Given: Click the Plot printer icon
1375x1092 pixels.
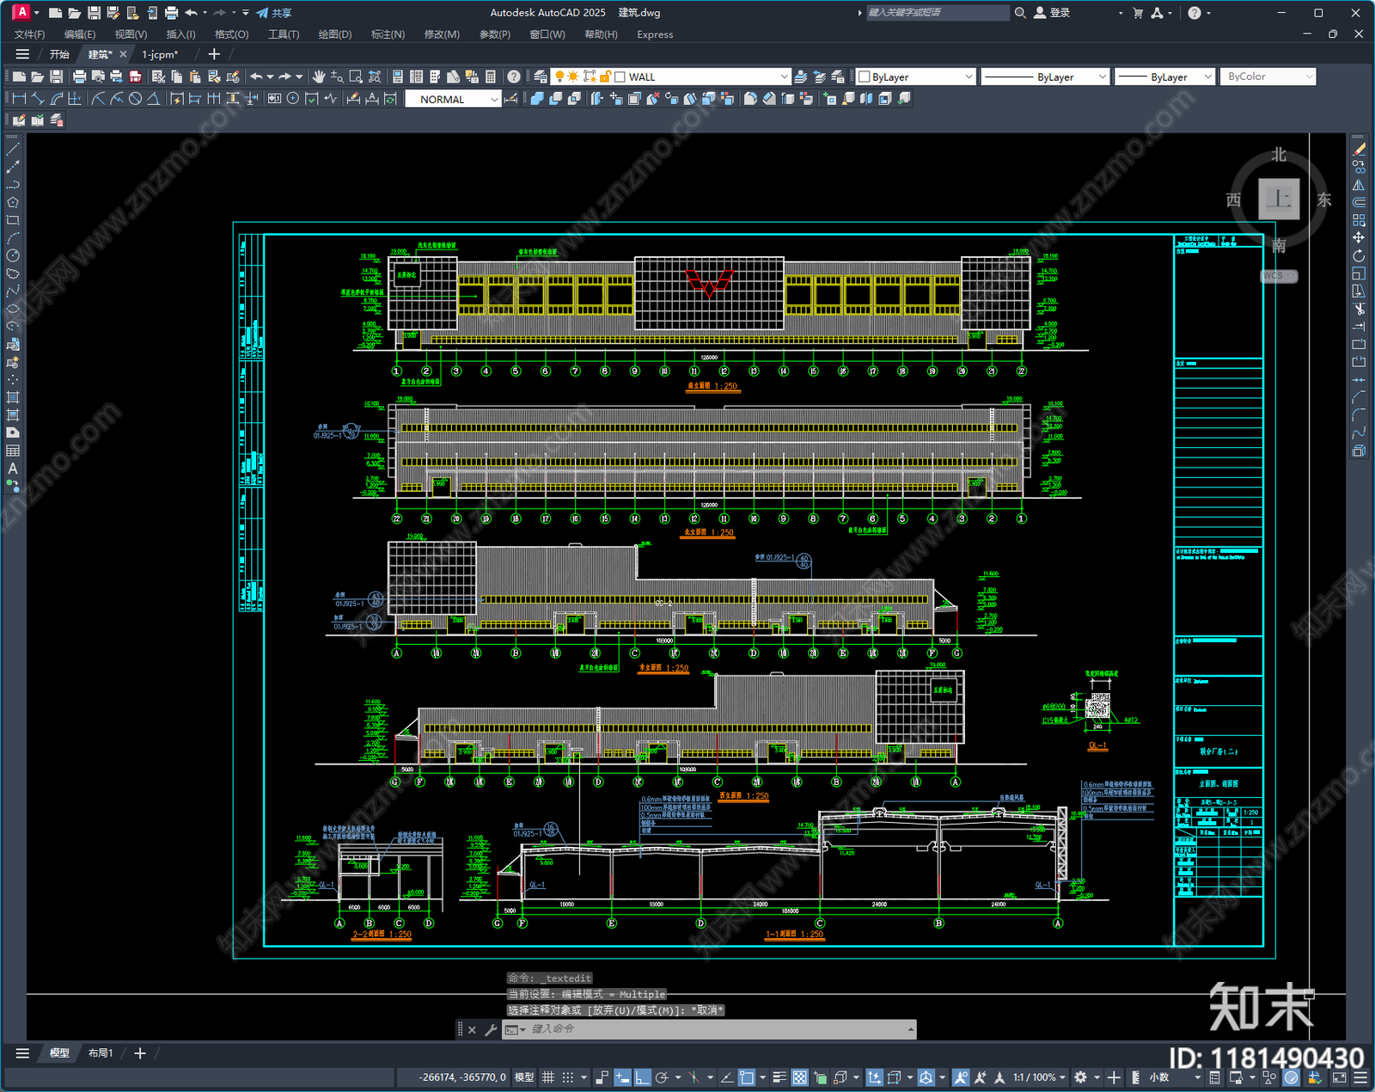Looking at the screenshot, I should pos(79,77).
